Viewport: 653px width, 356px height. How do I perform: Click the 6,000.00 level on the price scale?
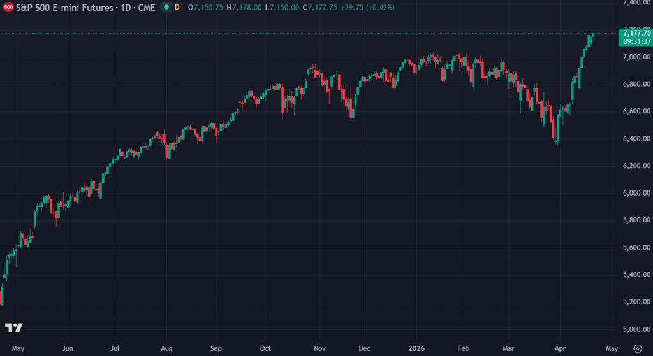(637, 193)
